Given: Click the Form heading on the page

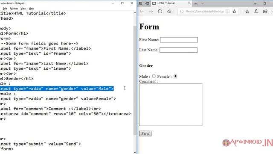Looking at the screenshot, I should (149, 27).
